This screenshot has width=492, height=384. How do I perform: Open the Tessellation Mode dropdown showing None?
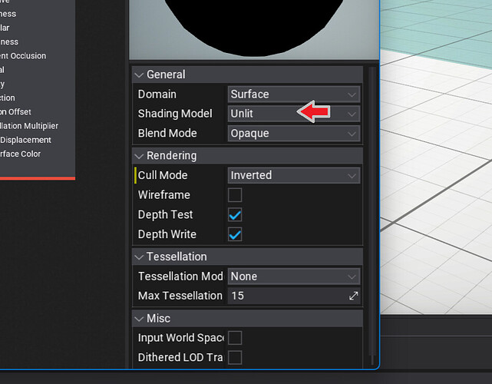(293, 276)
